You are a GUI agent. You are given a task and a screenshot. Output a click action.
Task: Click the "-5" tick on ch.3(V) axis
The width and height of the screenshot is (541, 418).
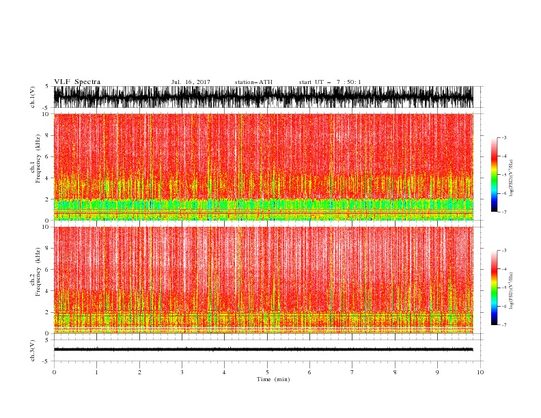pos(46,361)
